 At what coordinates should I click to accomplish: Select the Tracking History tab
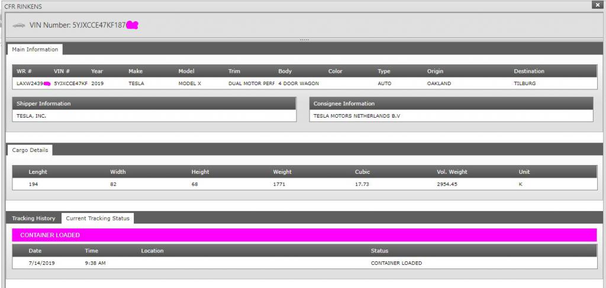click(34, 218)
